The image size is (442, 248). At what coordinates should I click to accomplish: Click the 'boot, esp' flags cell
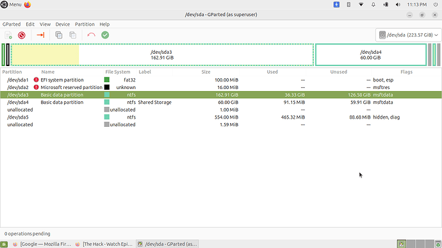click(x=383, y=80)
